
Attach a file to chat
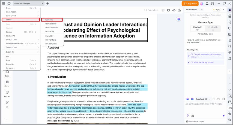click(193, 116)
